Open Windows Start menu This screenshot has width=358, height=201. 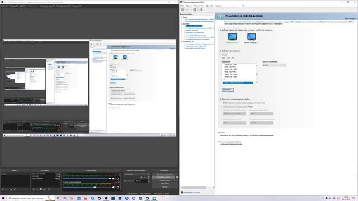coord(3,198)
